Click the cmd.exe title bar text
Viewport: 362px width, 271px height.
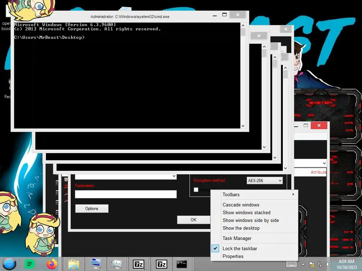130,17
